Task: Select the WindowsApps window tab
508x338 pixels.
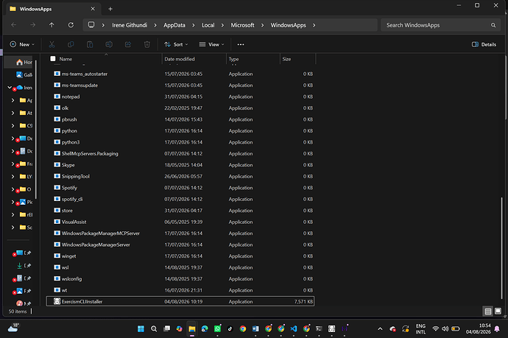Action: point(54,9)
